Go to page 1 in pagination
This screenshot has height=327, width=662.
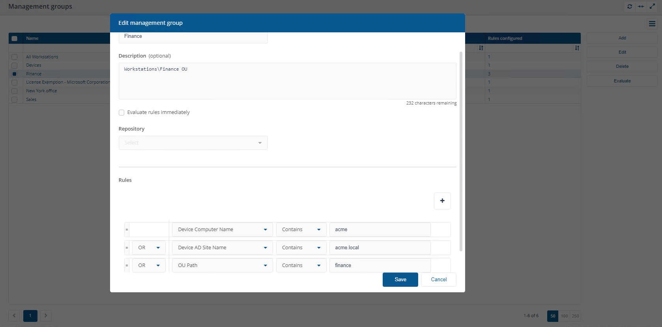click(30, 316)
